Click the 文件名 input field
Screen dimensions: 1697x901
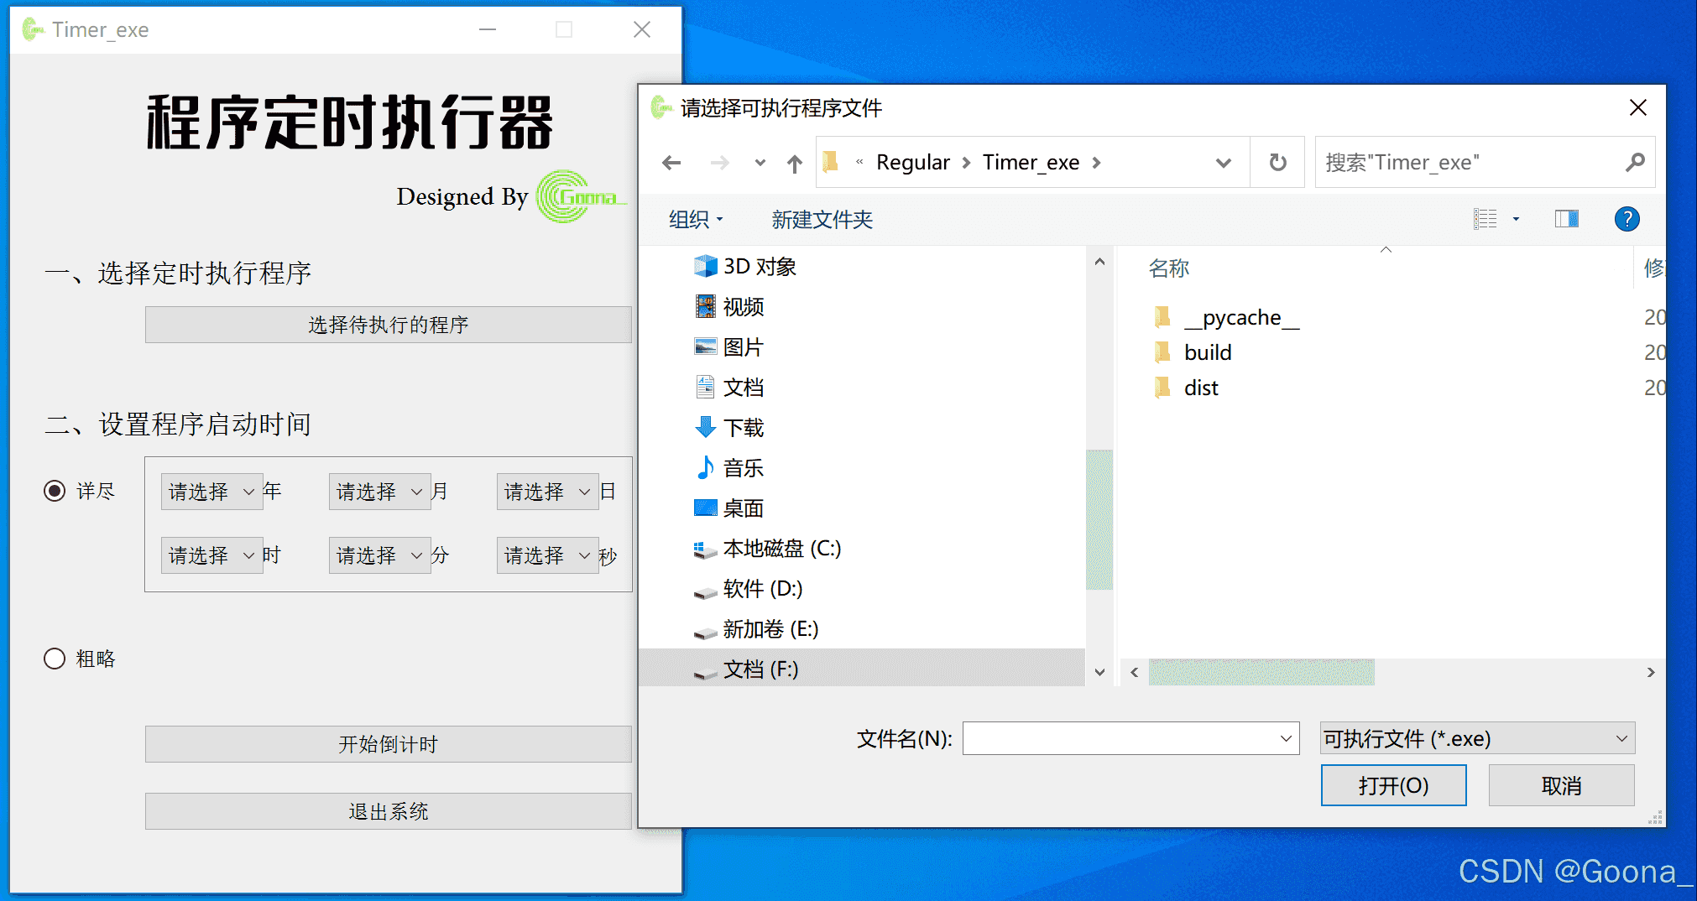point(1130,738)
